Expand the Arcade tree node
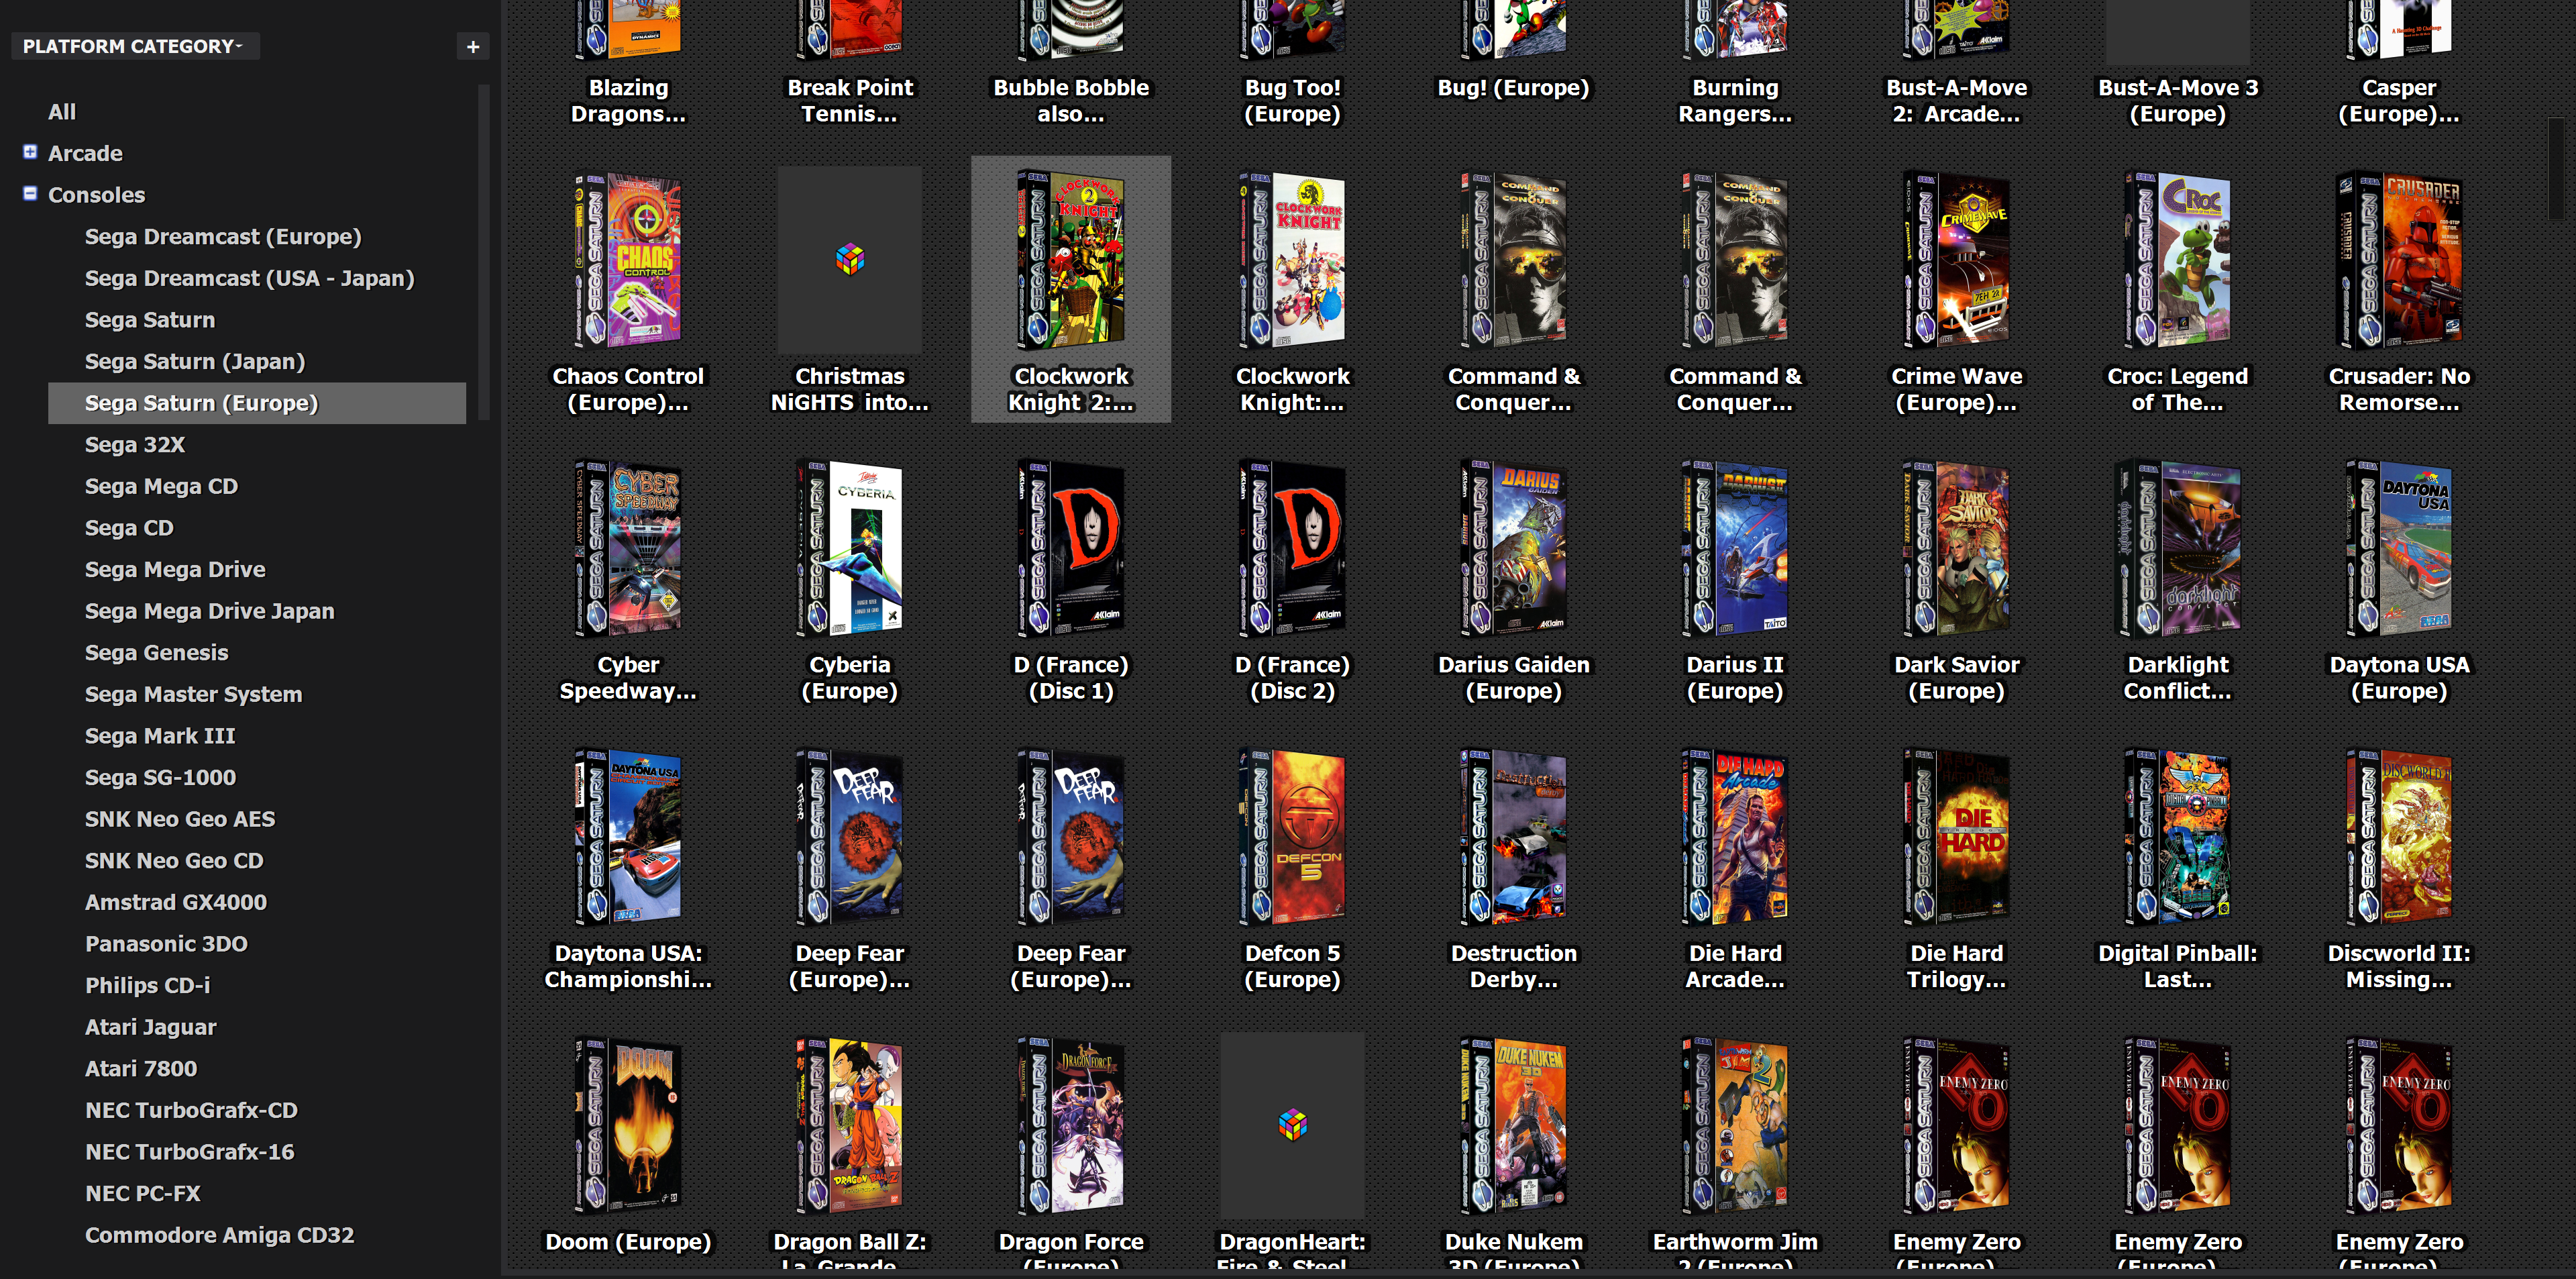 30,152
